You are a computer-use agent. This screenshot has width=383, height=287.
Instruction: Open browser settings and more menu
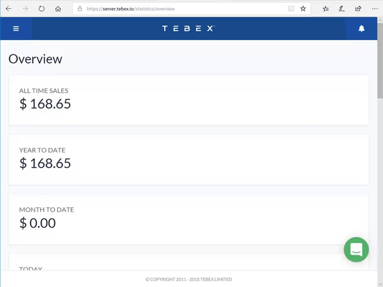[374, 9]
